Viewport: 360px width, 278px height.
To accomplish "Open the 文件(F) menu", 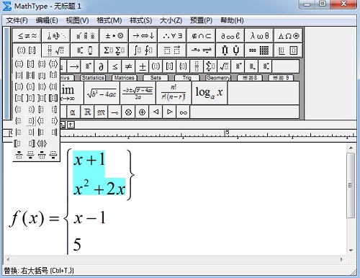I will coord(17,20).
